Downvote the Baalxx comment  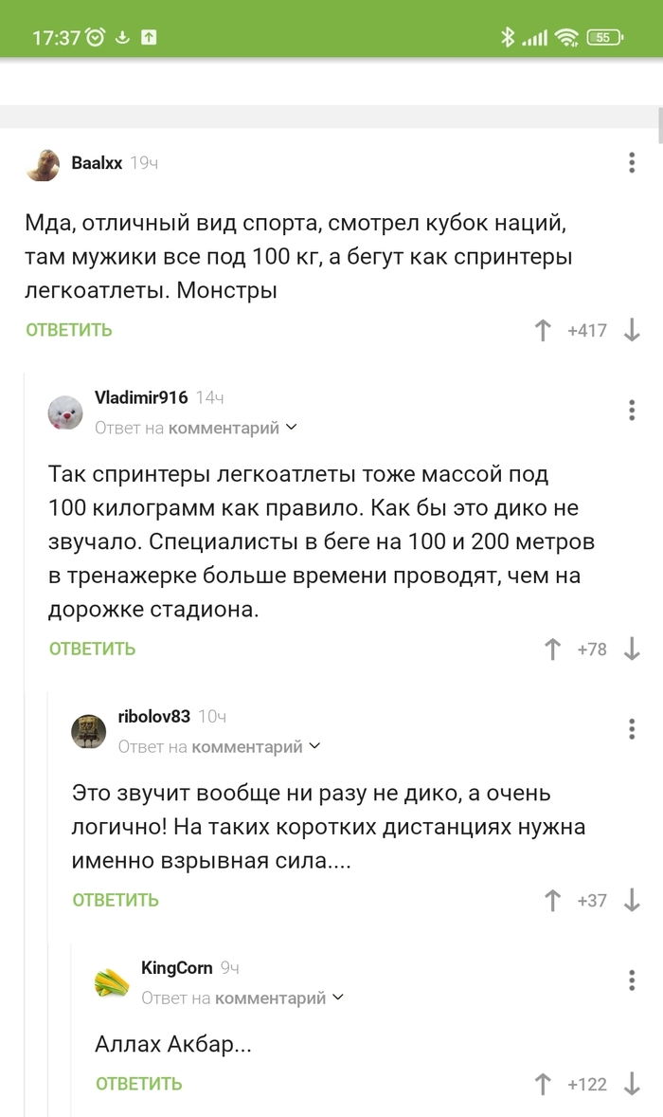point(633,330)
